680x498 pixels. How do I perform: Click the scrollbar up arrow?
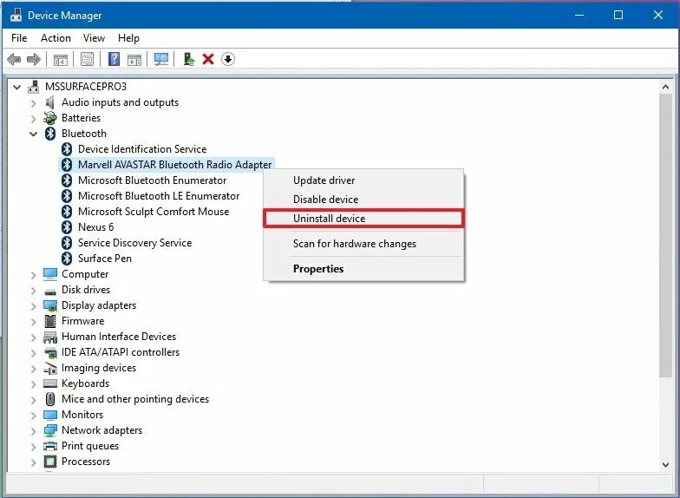click(665, 87)
